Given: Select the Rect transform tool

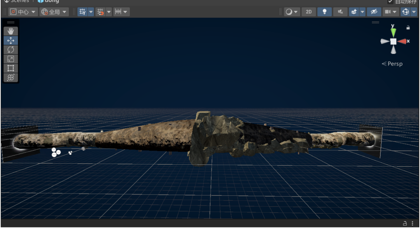Looking at the screenshot, I should 11,68.
